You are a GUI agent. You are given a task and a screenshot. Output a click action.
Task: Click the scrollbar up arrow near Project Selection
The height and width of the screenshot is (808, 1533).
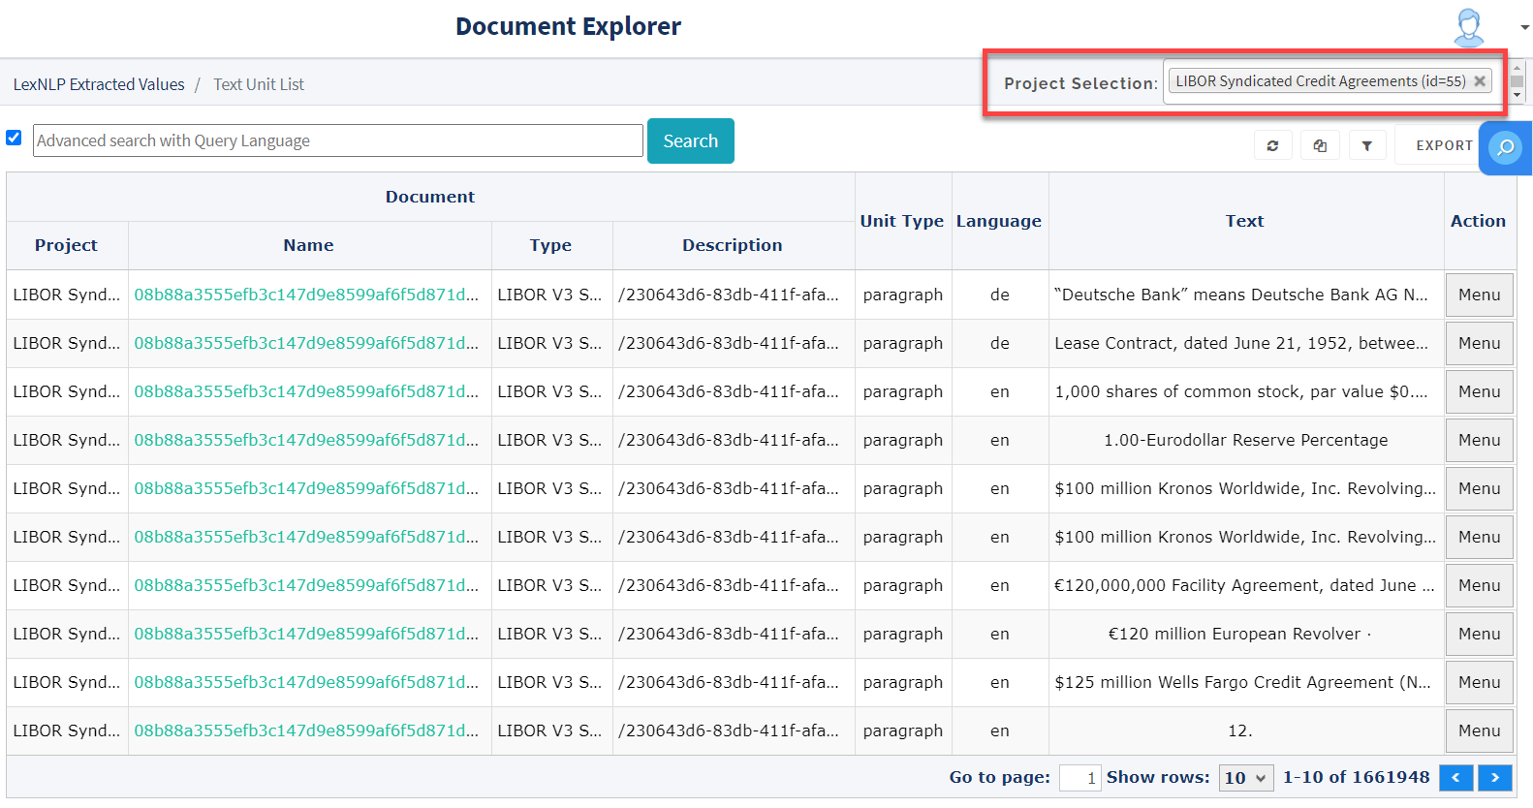1517,68
